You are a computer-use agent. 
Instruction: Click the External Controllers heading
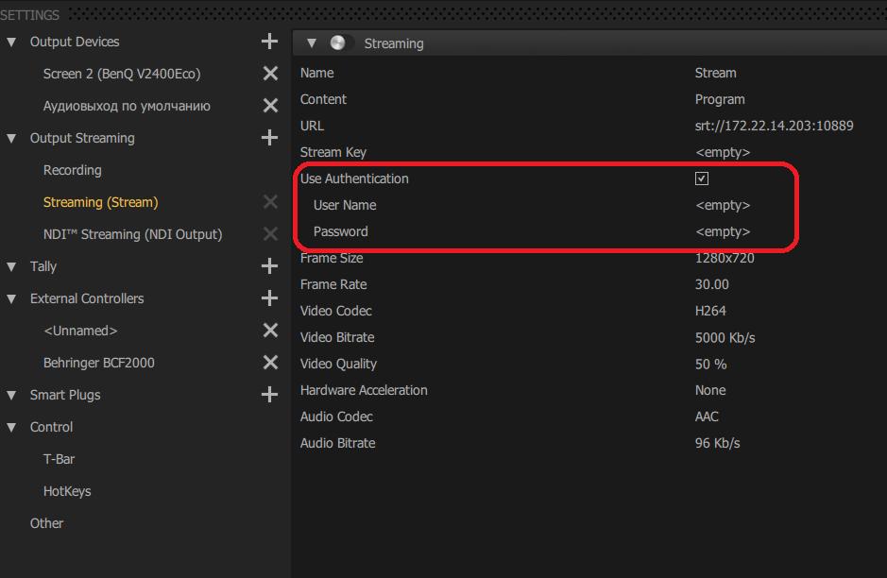click(x=87, y=298)
